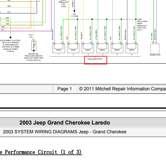Click the GRY/YEL wire color label
The width and height of the screenshot is (166, 165).
(31, 36)
